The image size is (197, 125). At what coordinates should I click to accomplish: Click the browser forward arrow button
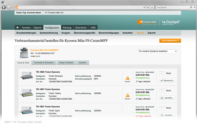pyautogui.click(x=9, y=8)
